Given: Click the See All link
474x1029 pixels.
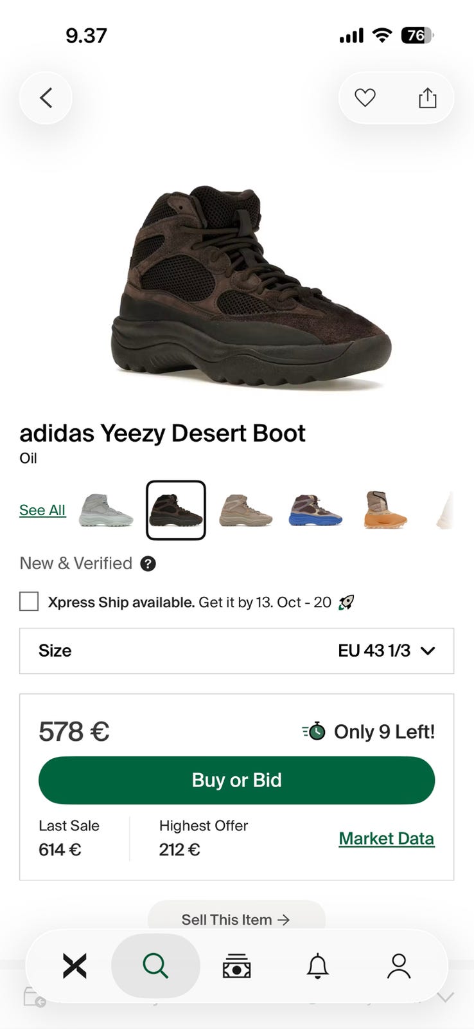Looking at the screenshot, I should [x=42, y=510].
